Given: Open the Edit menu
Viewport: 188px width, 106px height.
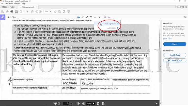Looking at the screenshot, I should (x=6, y=4).
